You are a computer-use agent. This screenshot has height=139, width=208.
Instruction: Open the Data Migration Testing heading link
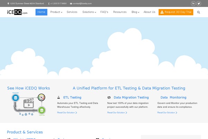pyautogui.click(x=131, y=98)
